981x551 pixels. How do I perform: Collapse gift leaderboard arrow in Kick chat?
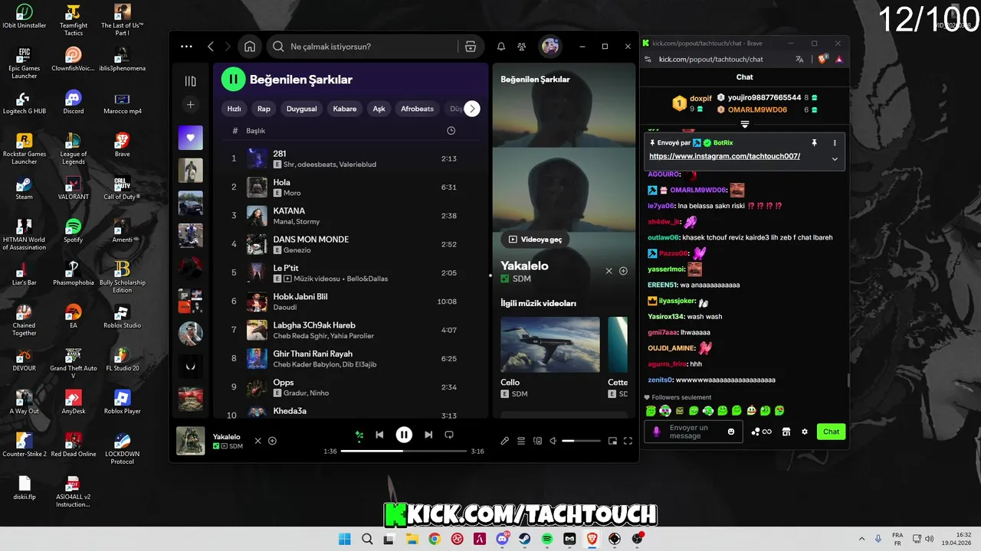pyautogui.click(x=744, y=124)
